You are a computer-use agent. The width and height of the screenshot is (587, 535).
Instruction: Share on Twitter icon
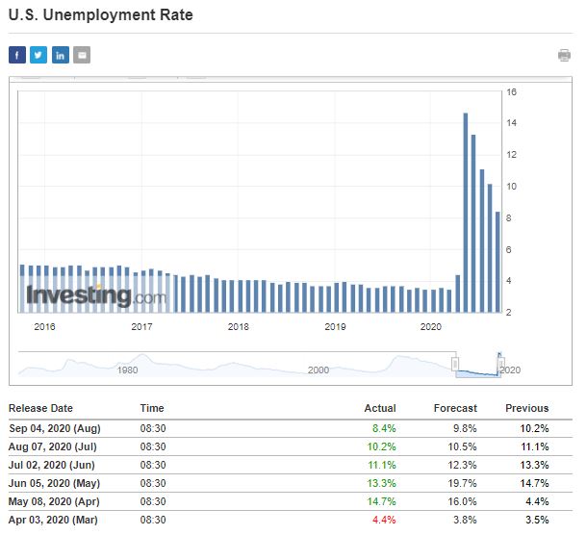tap(38, 55)
